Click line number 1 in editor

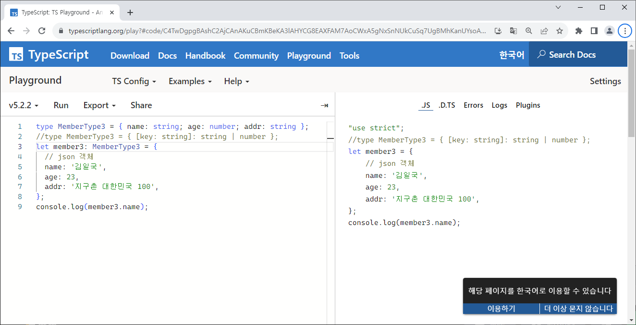pyautogui.click(x=20, y=126)
